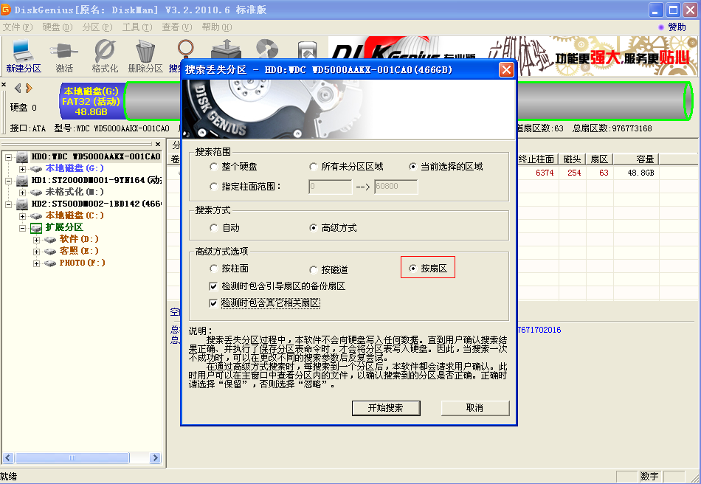701x484 pixels.
Task: Select 整个硬盘 whole disk radio button
Action: (214, 167)
